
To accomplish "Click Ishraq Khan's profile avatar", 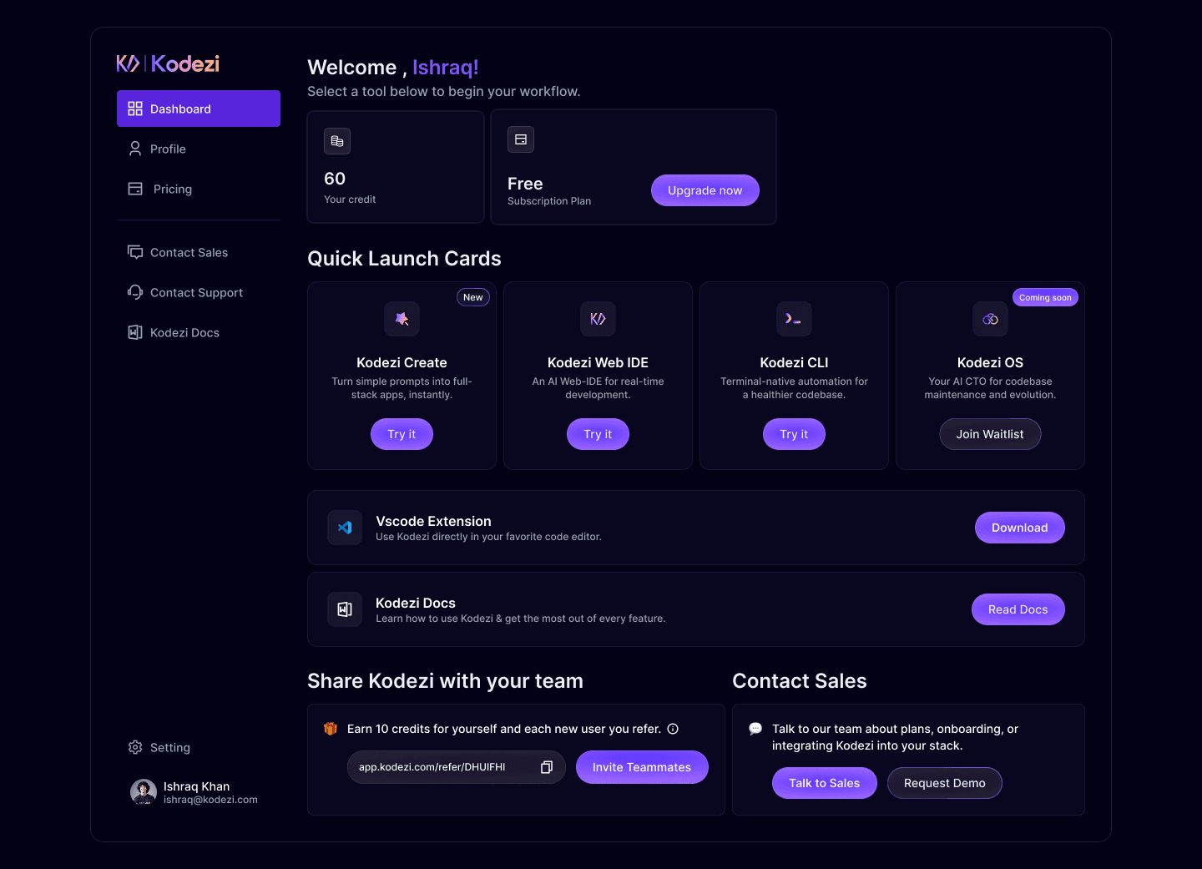I will point(144,792).
